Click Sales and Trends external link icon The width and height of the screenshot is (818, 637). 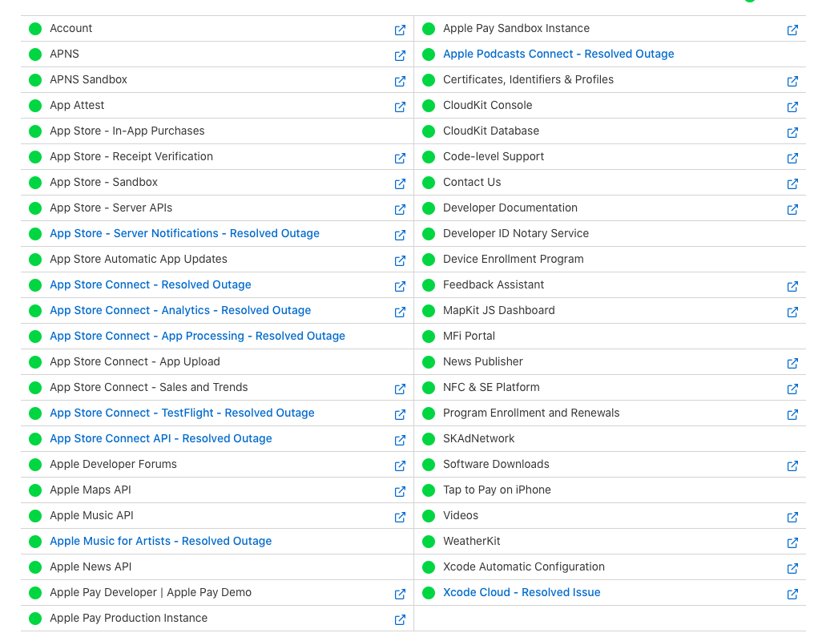pos(400,389)
